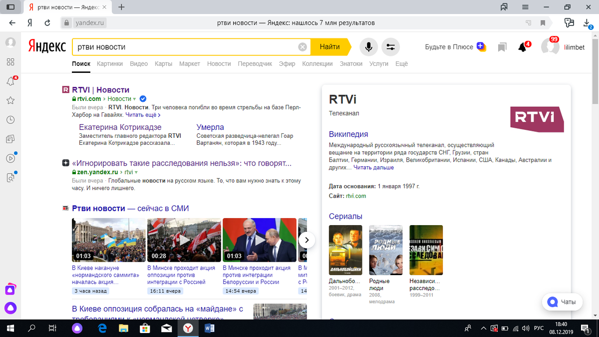Open Alice assistant icon in sidebar
599x337 pixels.
(10, 308)
